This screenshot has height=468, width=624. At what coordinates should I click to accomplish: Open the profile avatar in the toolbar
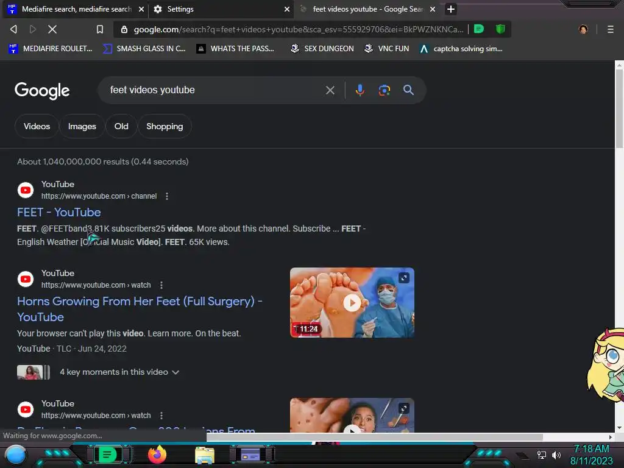click(x=583, y=29)
